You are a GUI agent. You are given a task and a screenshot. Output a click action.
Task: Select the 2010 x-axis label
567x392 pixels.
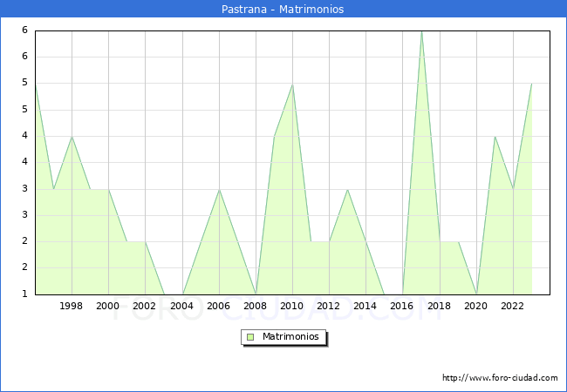point(292,306)
